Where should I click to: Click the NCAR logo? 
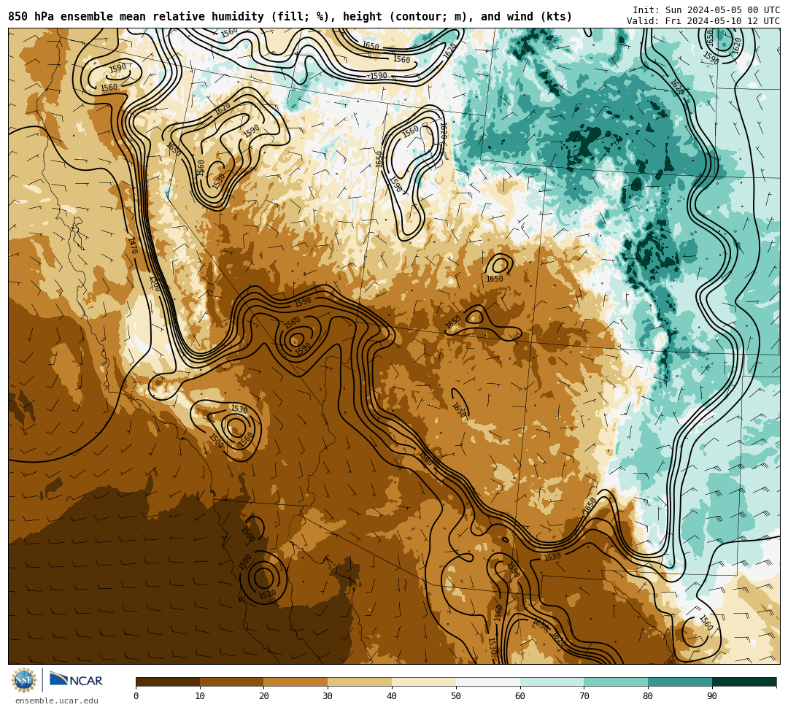[x=76, y=680]
